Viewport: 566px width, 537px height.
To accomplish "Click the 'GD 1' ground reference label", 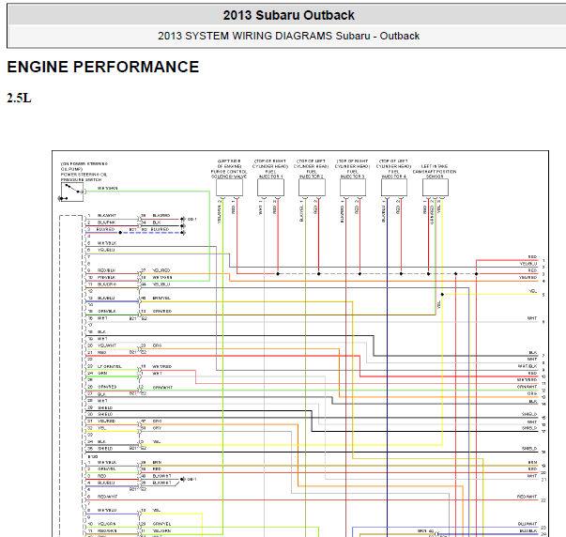I will click(192, 219).
